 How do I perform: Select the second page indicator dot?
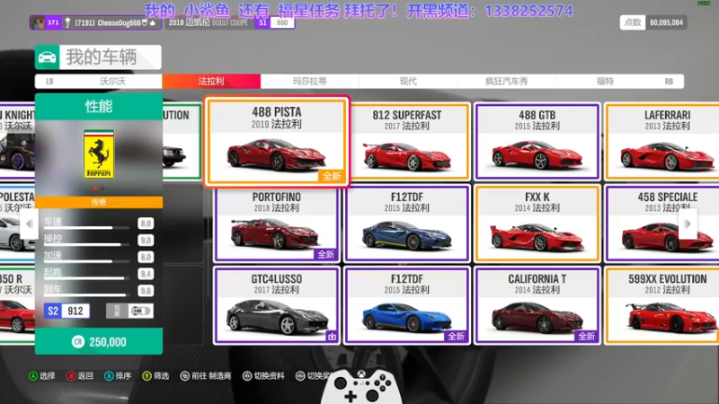click(102, 189)
